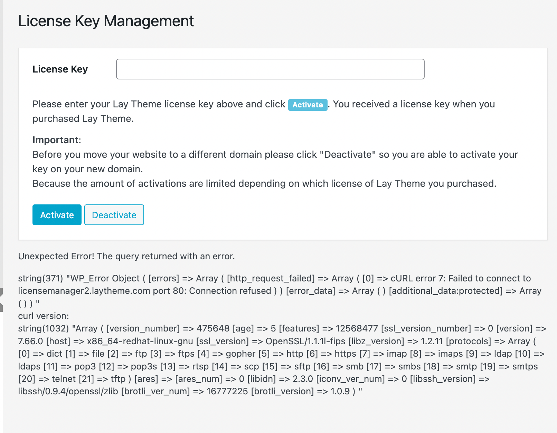The image size is (557, 433).
Task: Click the quoted "Deactivate" word in notice
Action: click(348, 154)
